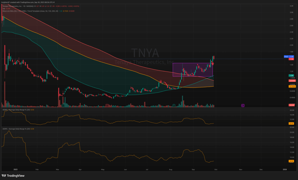Click the 0.4000 price scale value
The height and width of the screenshot is (180, 298).
click(x=292, y=98)
